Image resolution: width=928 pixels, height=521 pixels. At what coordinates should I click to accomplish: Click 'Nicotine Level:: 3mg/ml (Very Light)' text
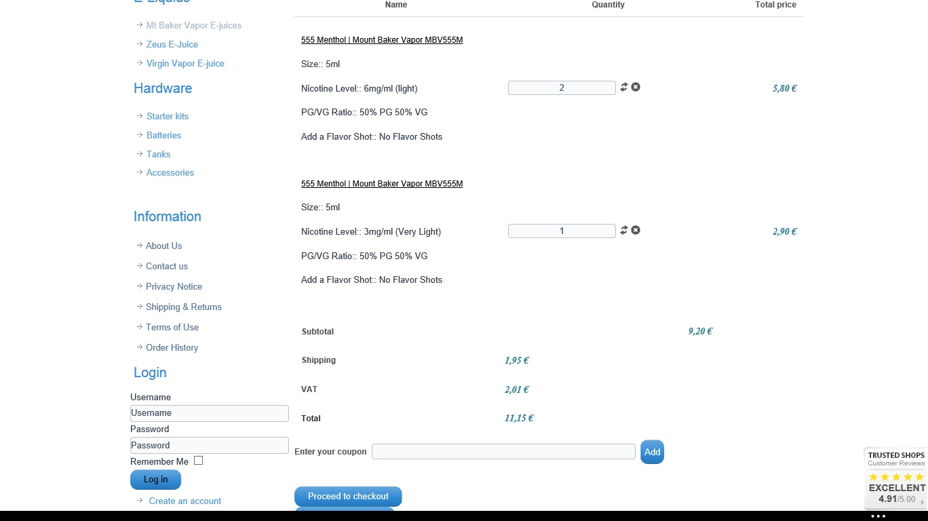[371, 231]
